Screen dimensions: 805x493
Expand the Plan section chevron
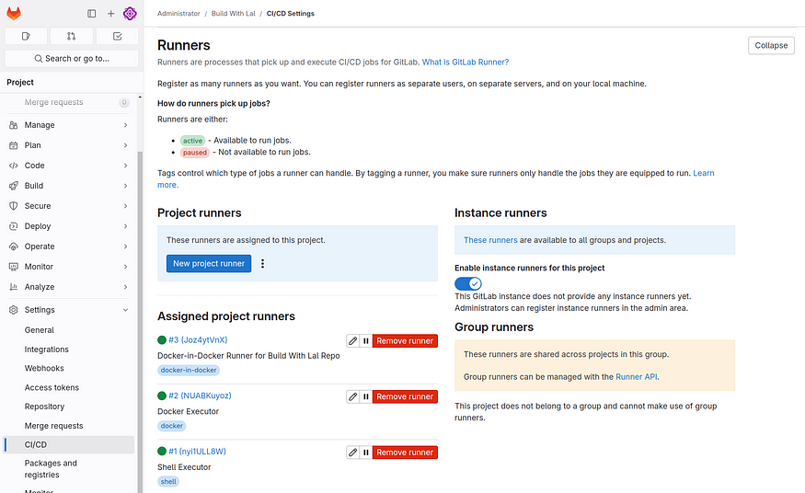[125, 145]
